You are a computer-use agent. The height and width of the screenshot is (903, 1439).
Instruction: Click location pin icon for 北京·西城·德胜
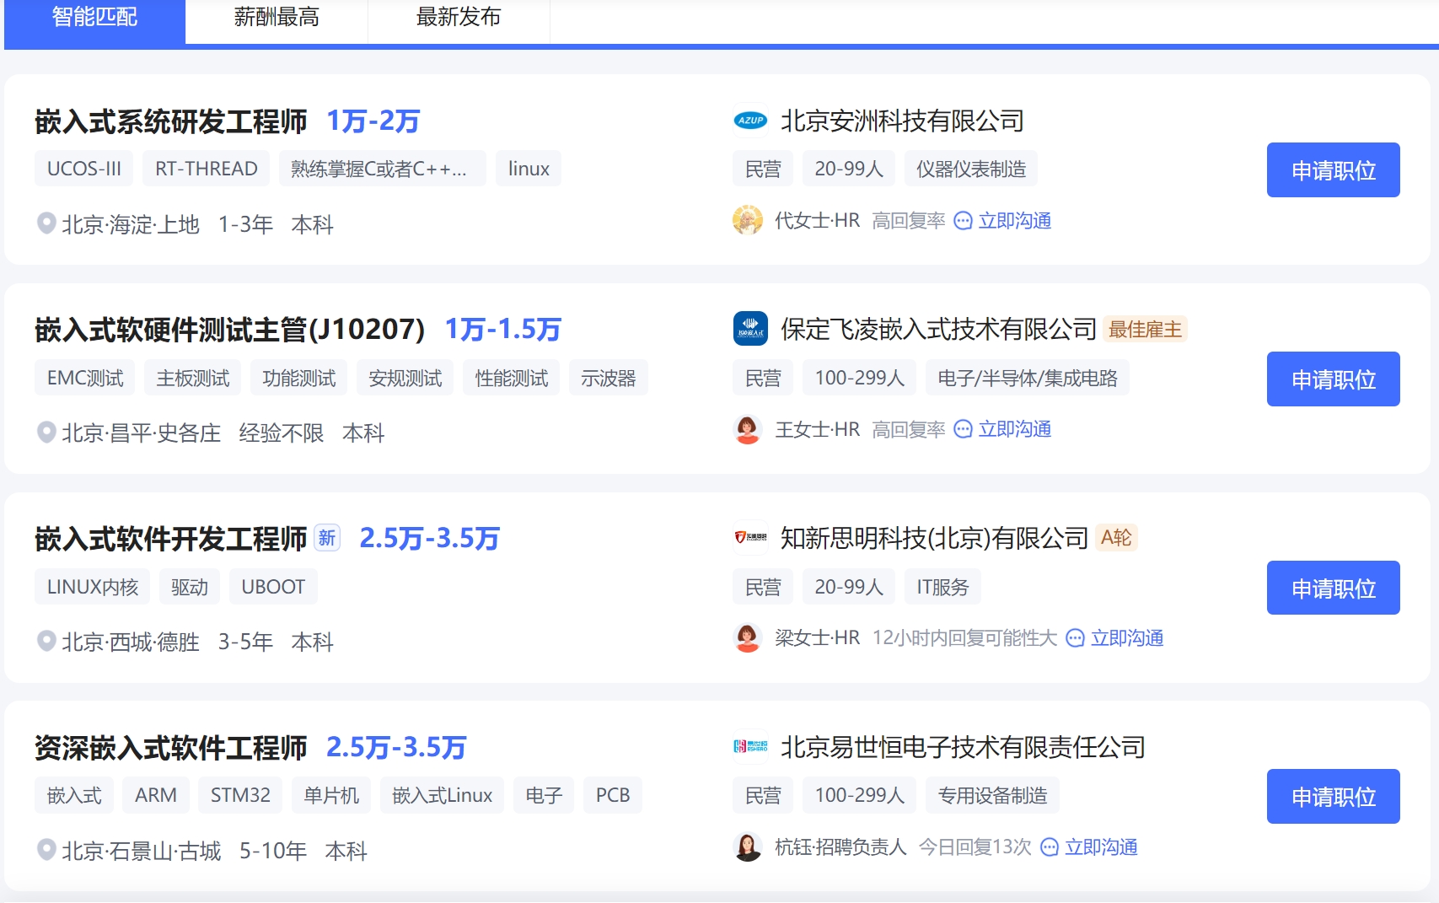point(46,641)
